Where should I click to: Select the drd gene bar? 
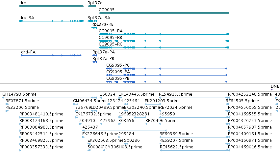pyautogui.click(x=52, y=6)
